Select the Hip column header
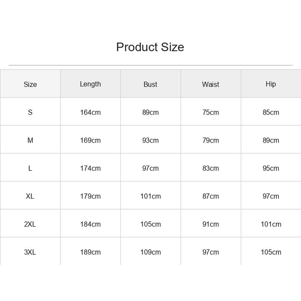301x301 pixels. pos(271,84)
